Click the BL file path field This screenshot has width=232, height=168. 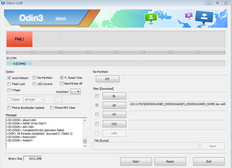(x=178, y=96)
